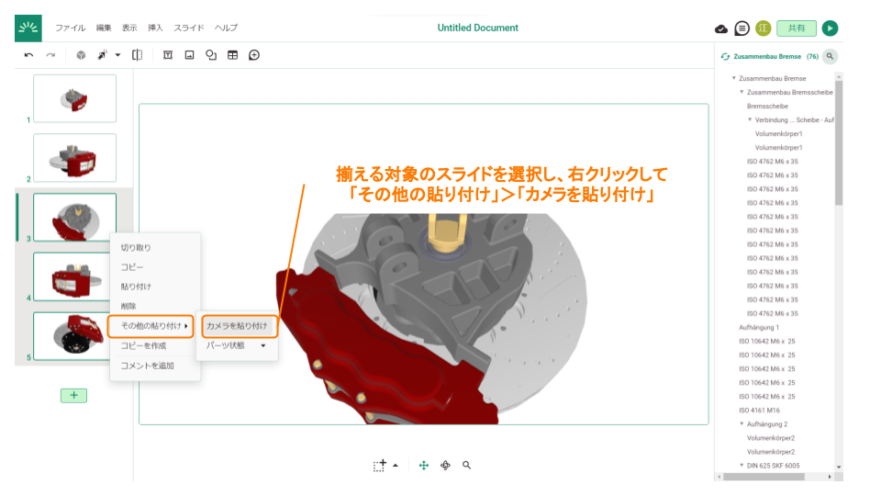Select Bremsscheibe in the parts tree
This screenshot has width=881, height=496.
click(x=767, y=107)
